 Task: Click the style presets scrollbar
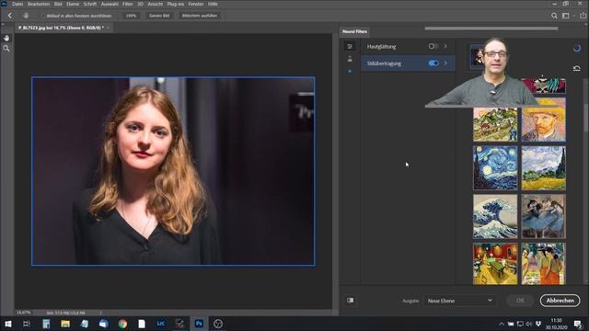tap(586, 117)
